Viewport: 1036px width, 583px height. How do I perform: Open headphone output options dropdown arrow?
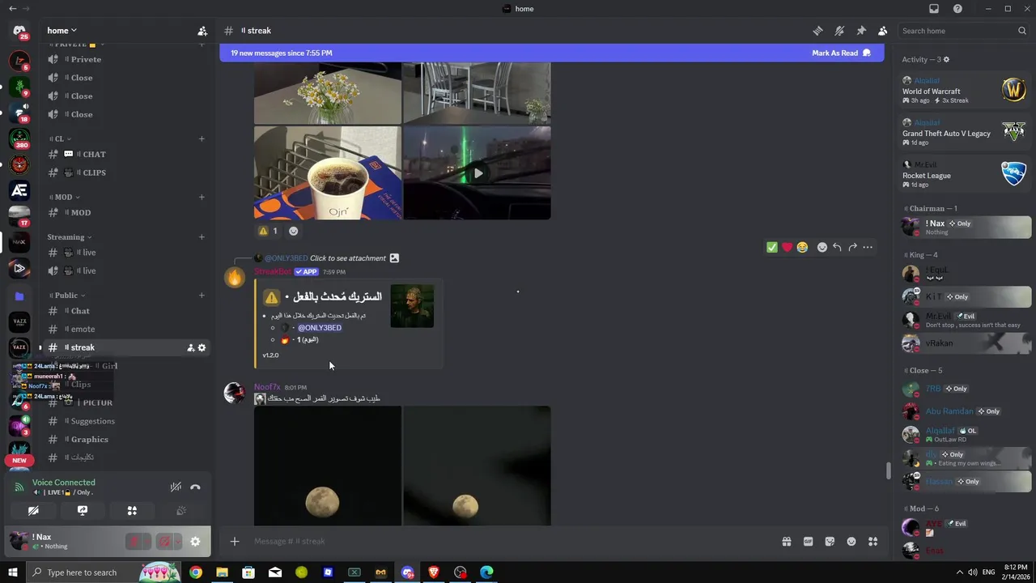pyautogui.click(x=177, y=542)
